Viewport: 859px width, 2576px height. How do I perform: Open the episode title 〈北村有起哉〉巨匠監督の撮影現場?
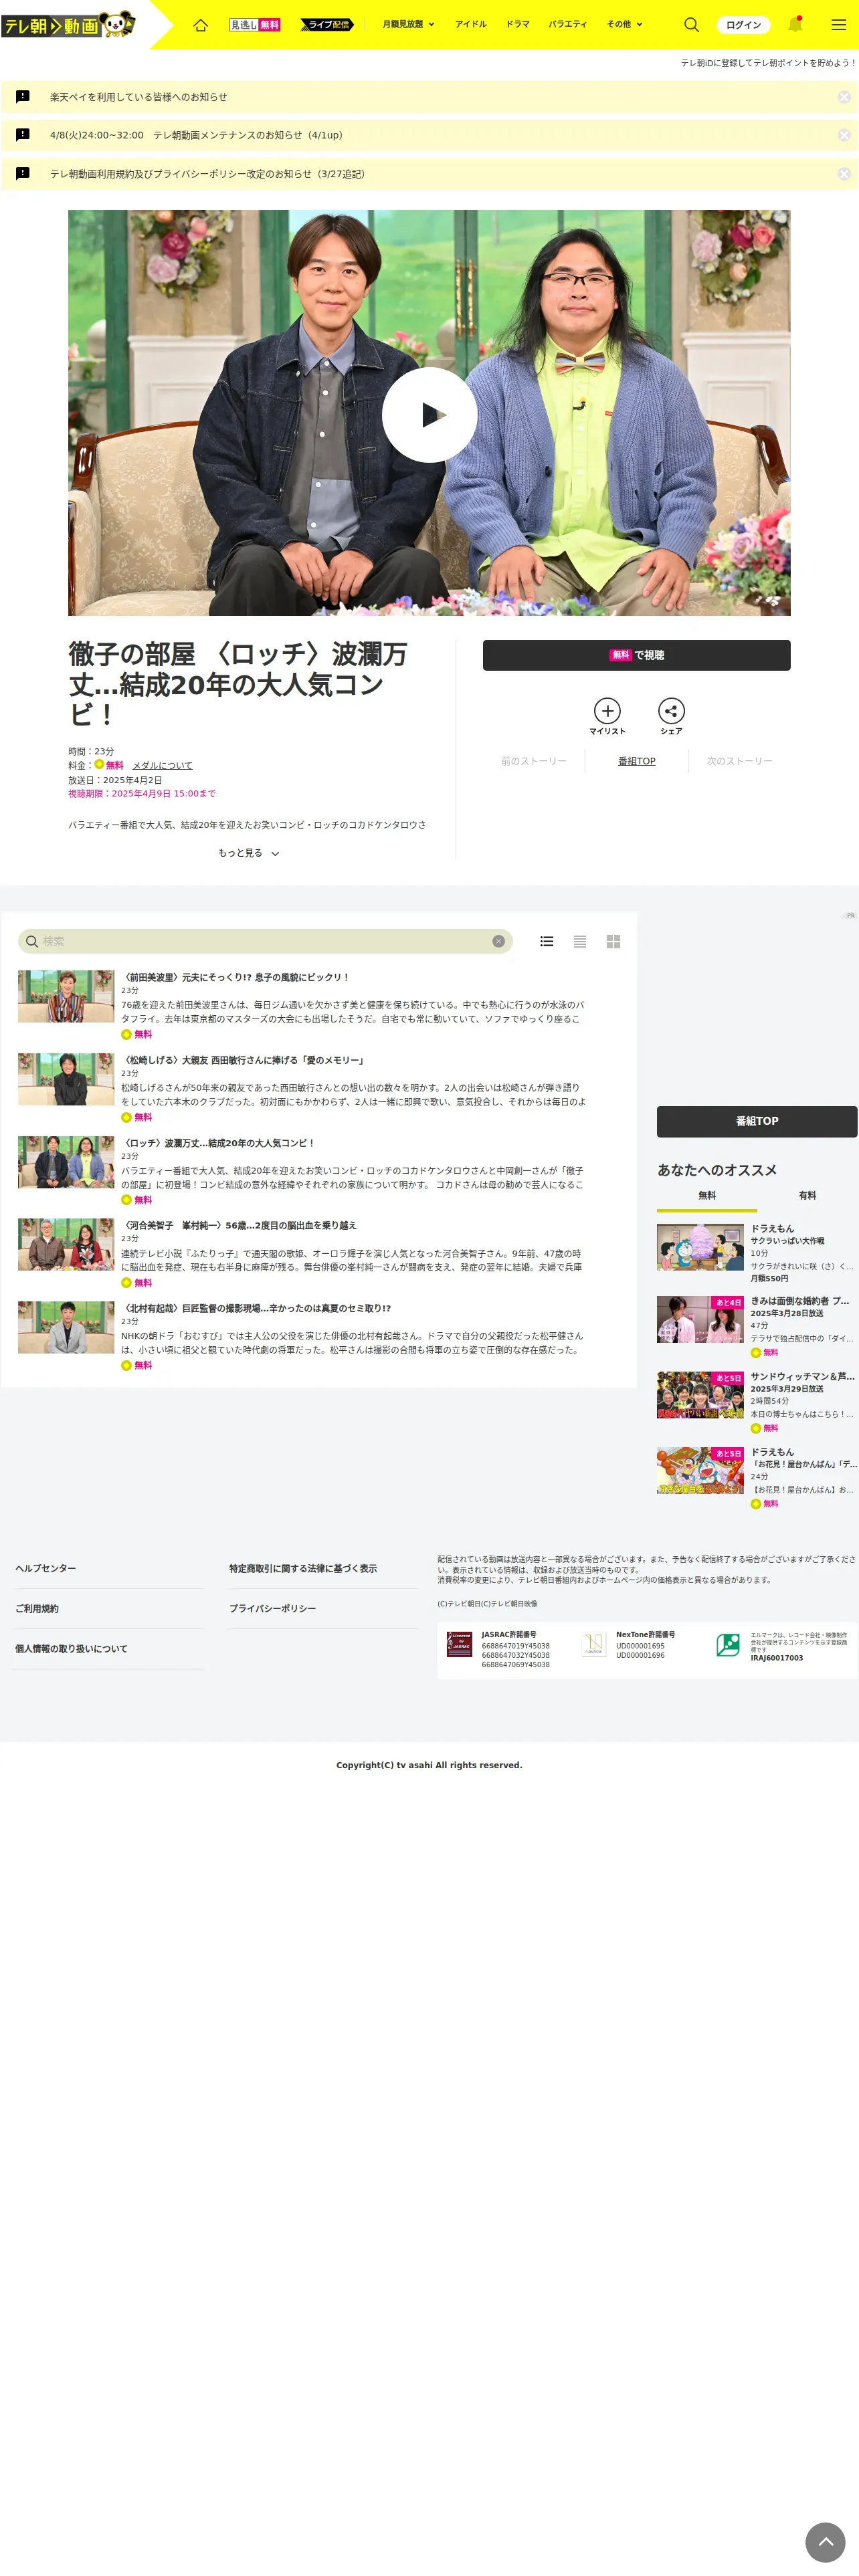click(256, 1308)
